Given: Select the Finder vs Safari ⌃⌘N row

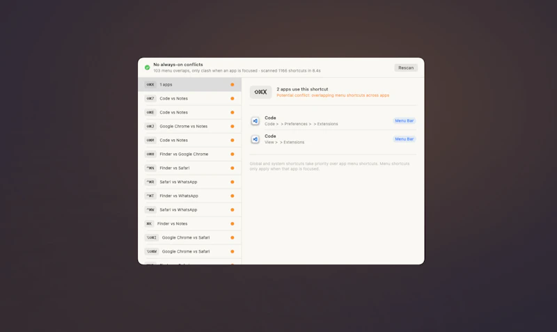Looking at the screenshot, I should pyautogui.click(x=189, y=168).
